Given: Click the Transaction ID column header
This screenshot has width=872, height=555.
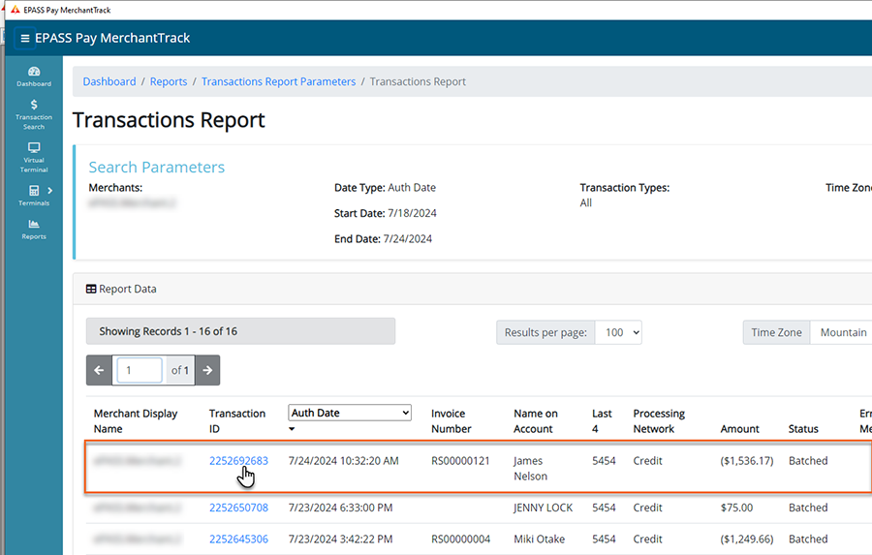Looking at the screenshot, I should coord(237,421).
